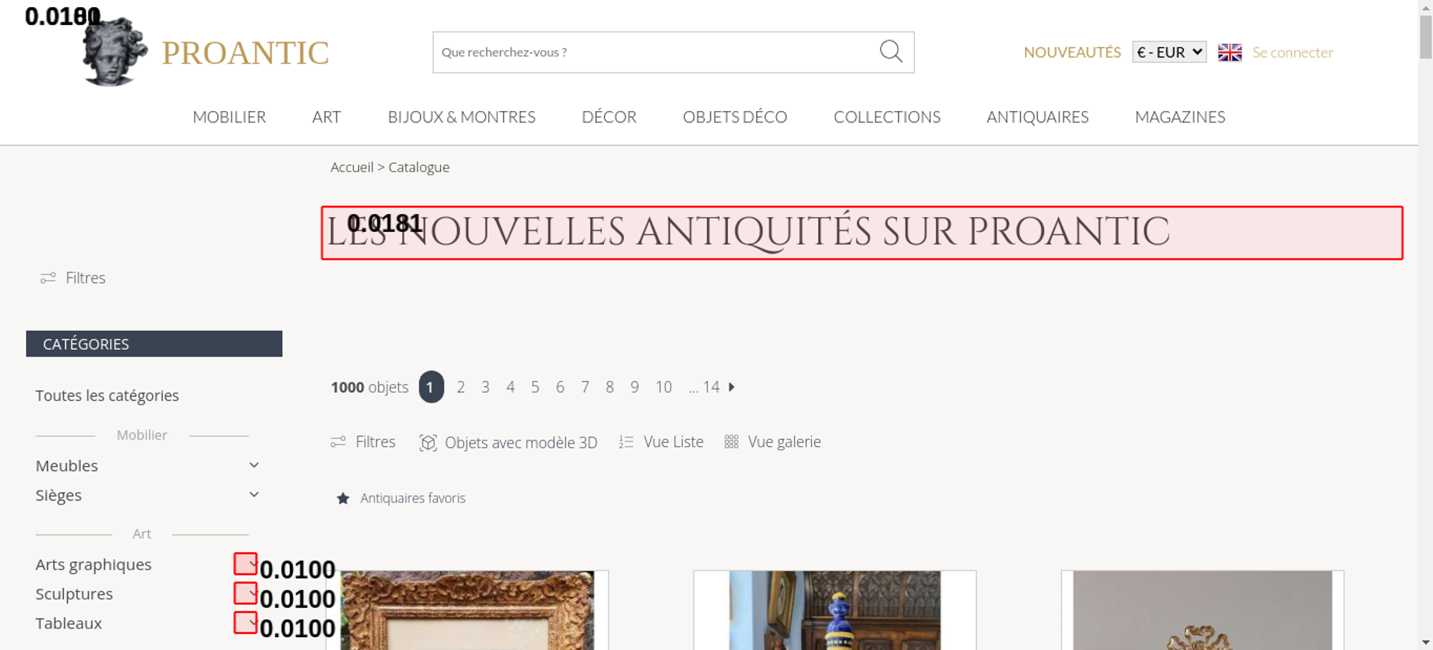Expand the Meubles category
The image size is (1433, 650).
(254, 465)
